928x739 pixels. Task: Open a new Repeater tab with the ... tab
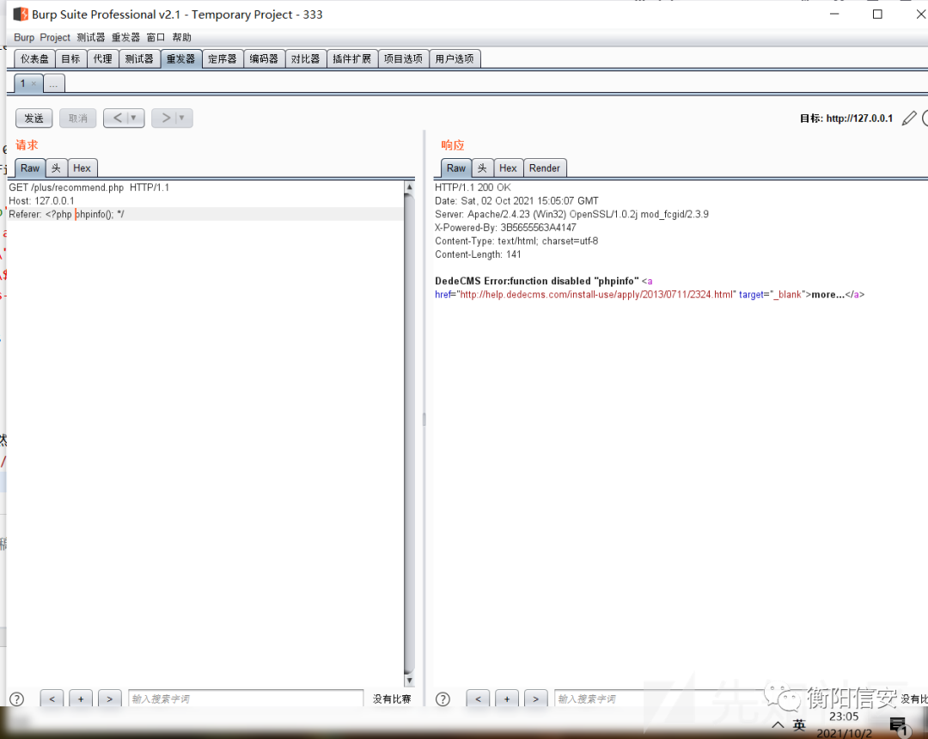tap(53, 84)
